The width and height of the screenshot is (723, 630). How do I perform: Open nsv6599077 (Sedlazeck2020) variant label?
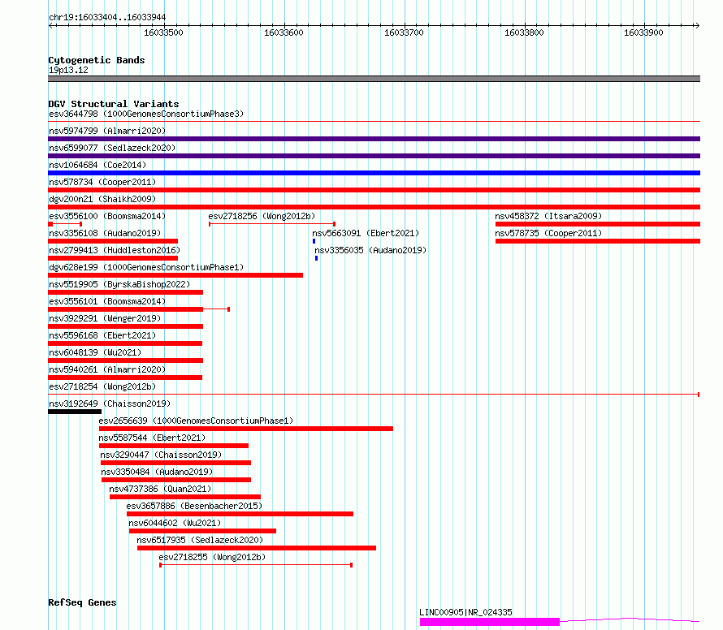112,148
